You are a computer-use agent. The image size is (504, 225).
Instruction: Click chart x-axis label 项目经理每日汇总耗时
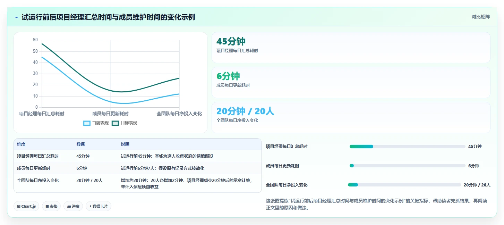(42, 114)
